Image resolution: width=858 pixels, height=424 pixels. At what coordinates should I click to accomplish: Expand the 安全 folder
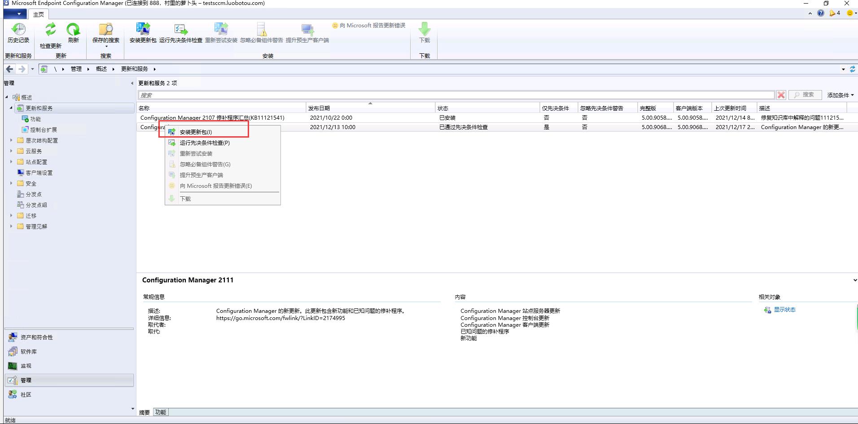tap(11, 183)
